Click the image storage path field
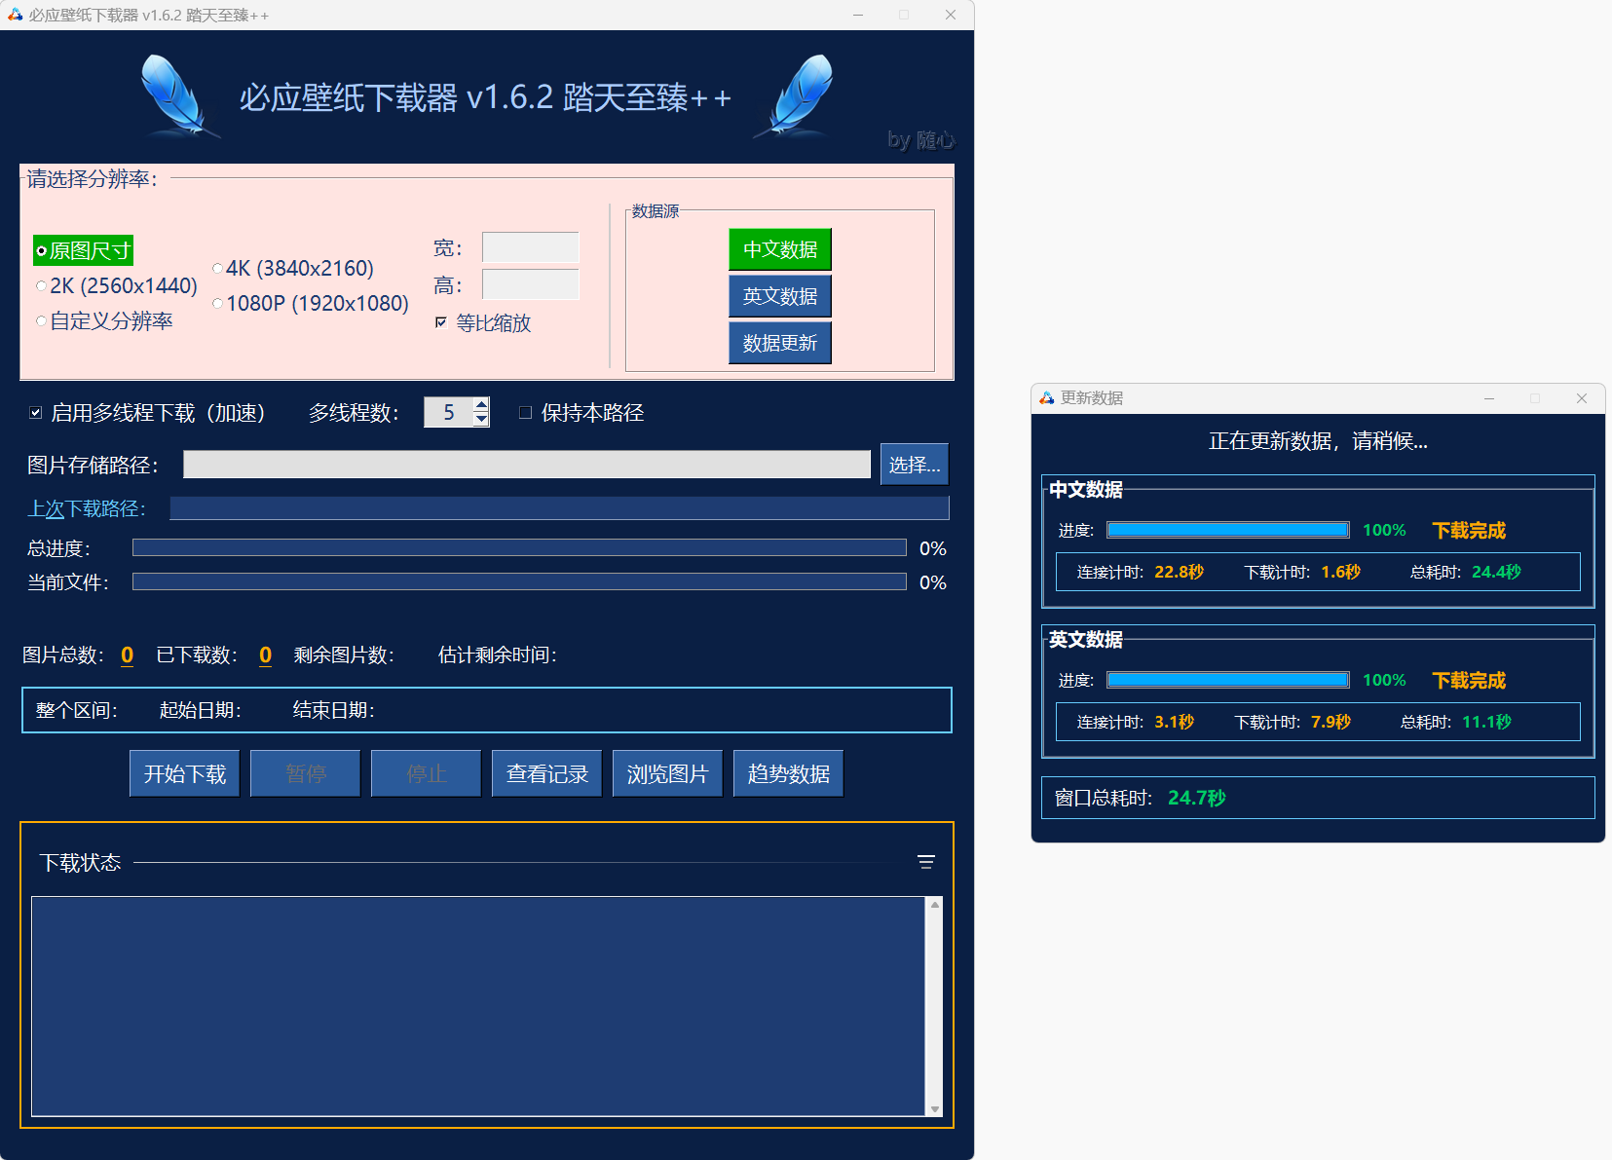The width and height of the screenshot is (1612, 1160). [x=526, y=465]
